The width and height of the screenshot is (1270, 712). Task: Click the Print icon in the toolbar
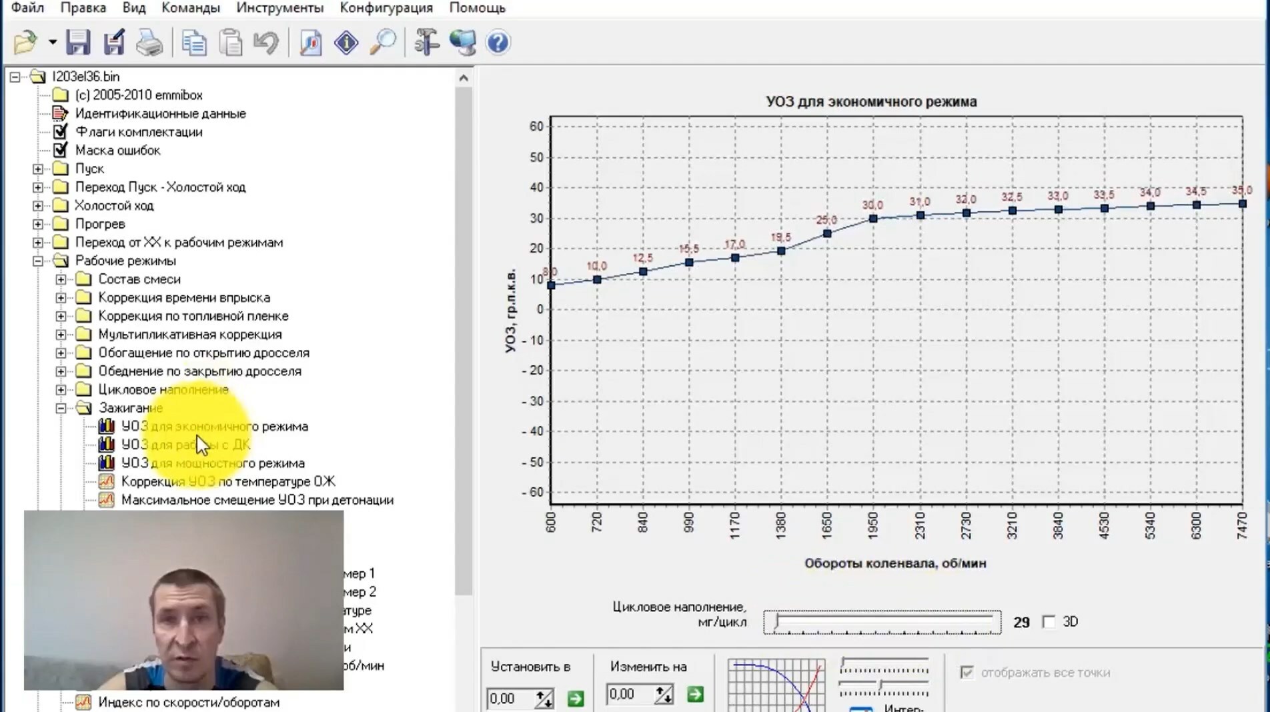pyautogui.click(x=149, y=43)
